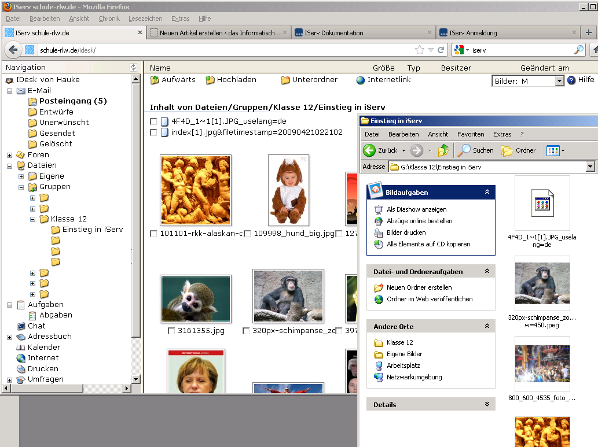Click the Explorer folder-up toolbar icon
This screenshot has width=598, height=447.
pyautogui.click(x=443, y=150)
